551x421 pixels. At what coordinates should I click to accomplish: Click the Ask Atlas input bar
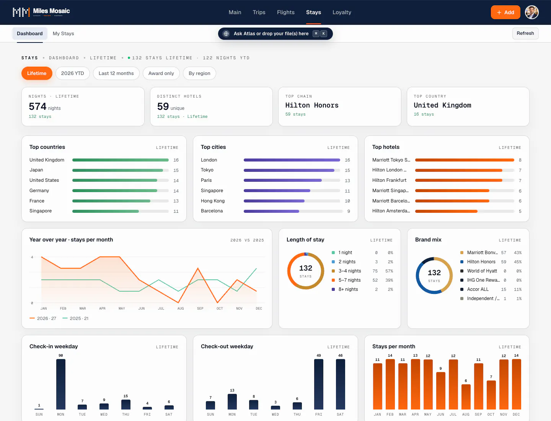tap(275, 34)
